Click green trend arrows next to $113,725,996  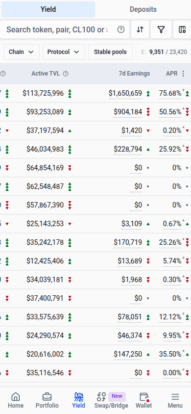tap(70, 93)
